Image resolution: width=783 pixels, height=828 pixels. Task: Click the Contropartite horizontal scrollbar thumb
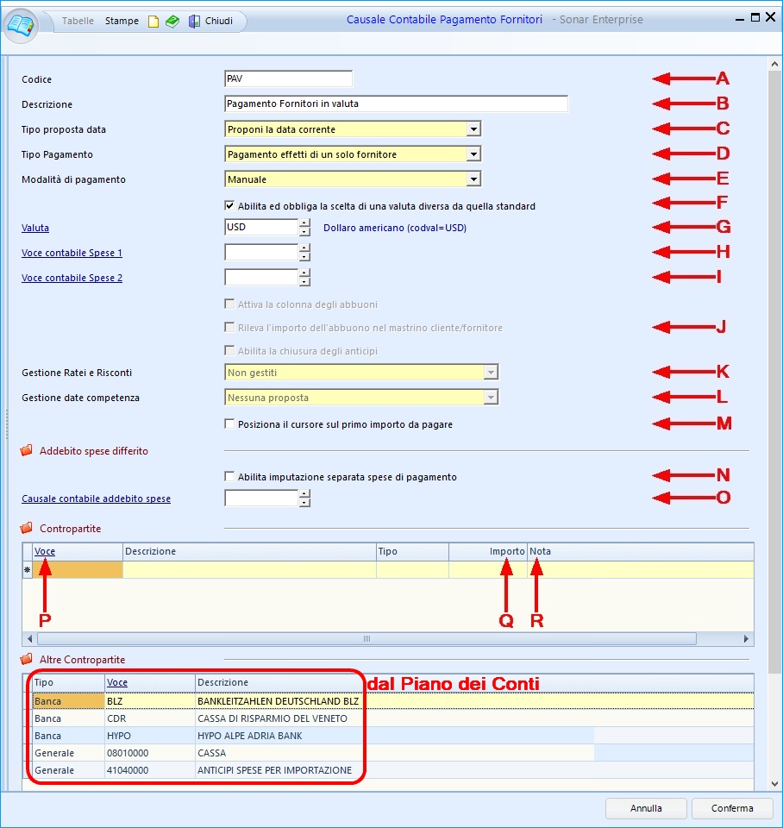(366, 639)
